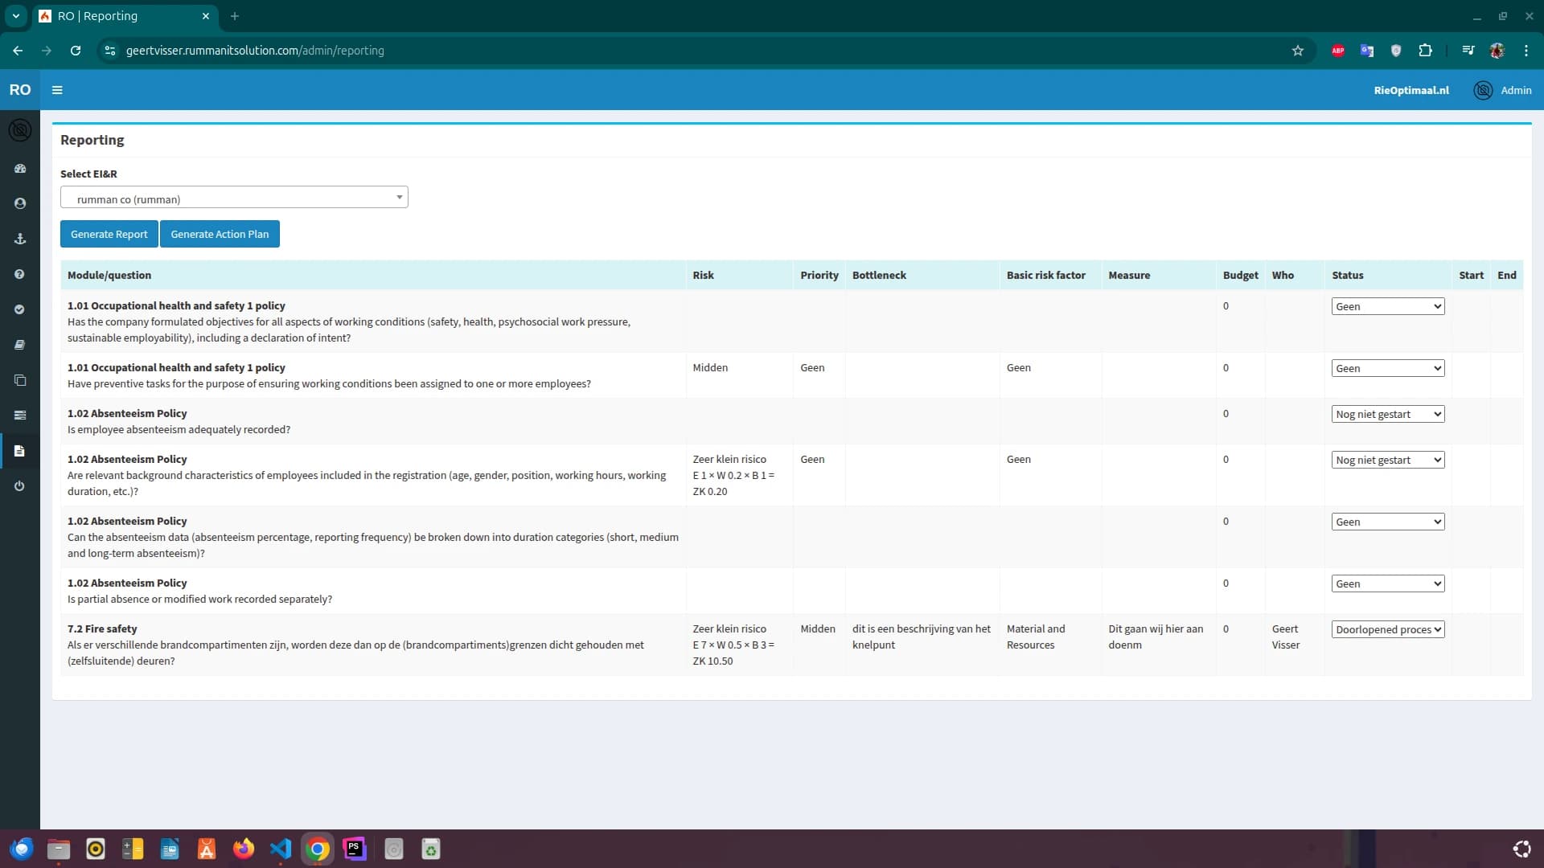Click the 7.2 Fire safety row title
The width and height of the screenshot is (1544, 868).
[x=102, y=628]
